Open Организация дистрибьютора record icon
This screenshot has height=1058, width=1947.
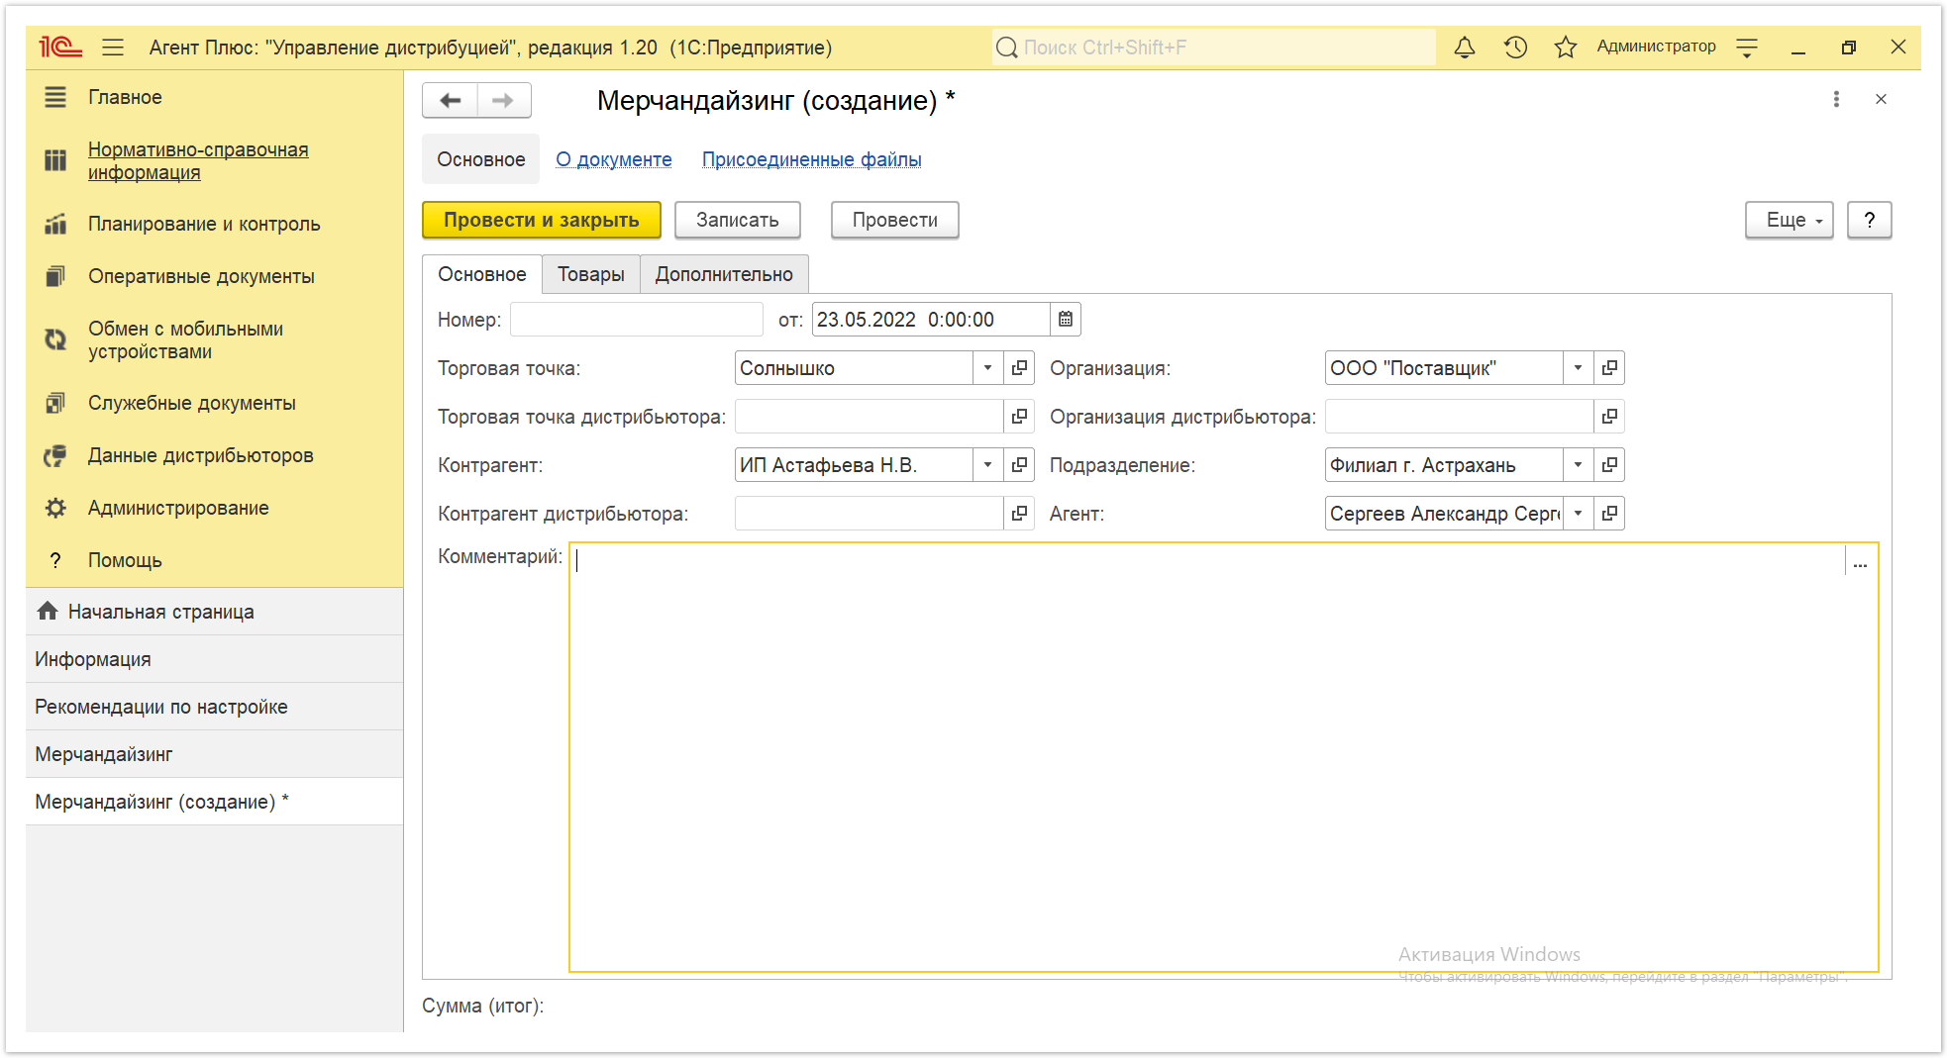tap(1609, 416)
